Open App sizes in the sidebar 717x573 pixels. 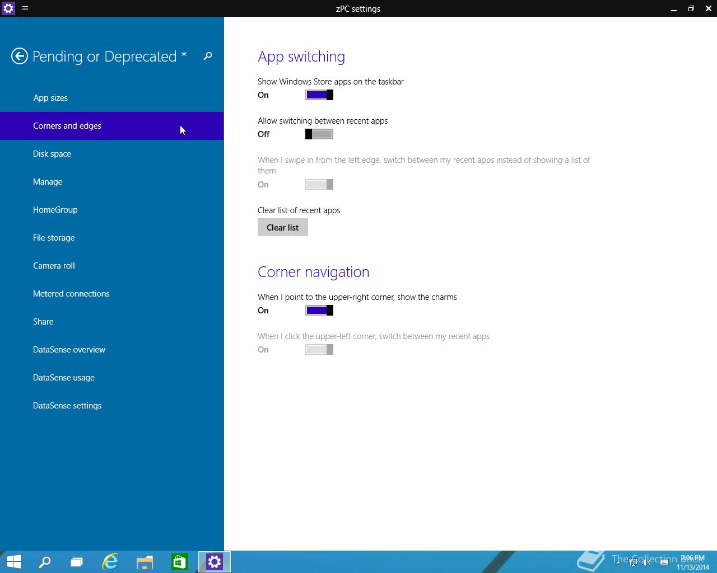[112, 98]
